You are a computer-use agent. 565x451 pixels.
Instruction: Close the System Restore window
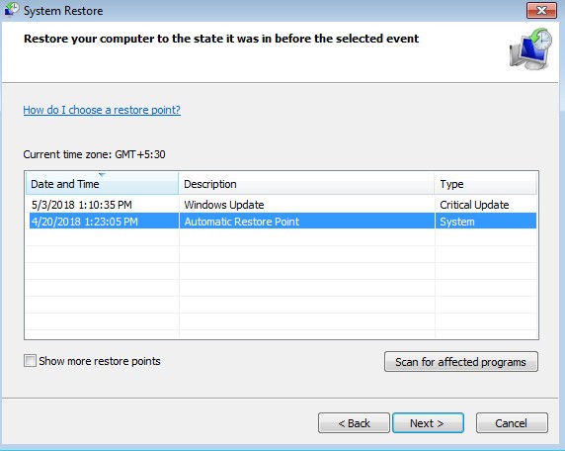coord(541,10)
